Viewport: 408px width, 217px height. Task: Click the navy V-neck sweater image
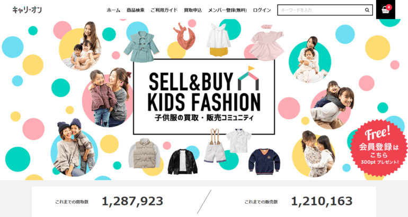click(x=264, y=161)
